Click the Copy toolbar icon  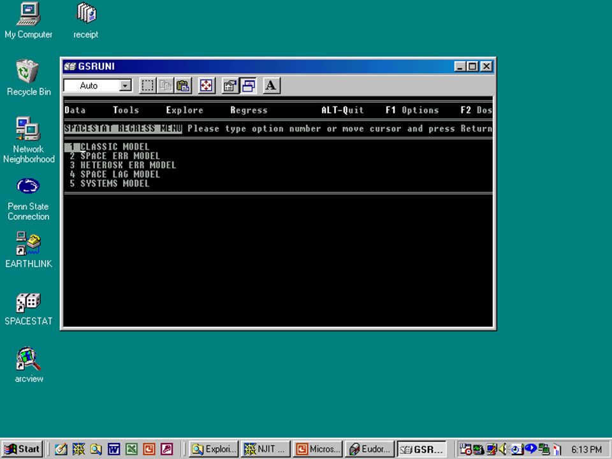click(166, 85)
